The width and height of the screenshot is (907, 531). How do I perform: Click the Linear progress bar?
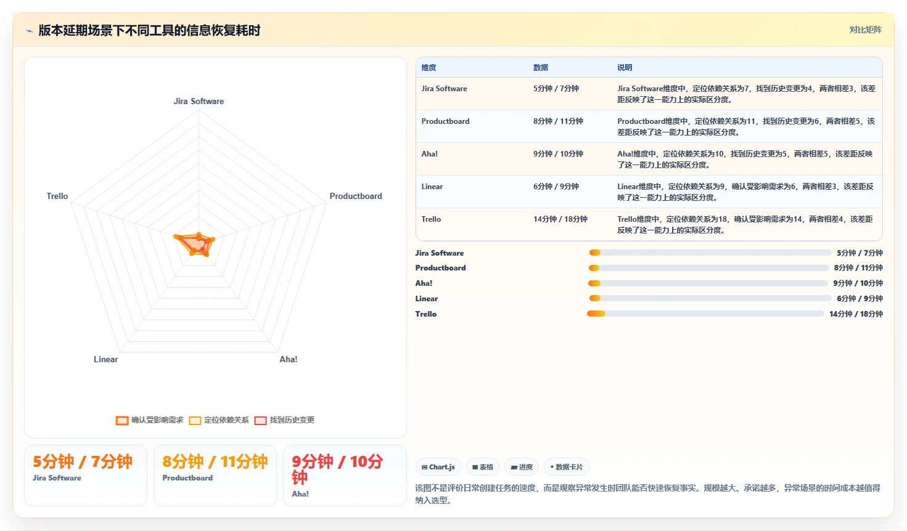click(710, 298)
